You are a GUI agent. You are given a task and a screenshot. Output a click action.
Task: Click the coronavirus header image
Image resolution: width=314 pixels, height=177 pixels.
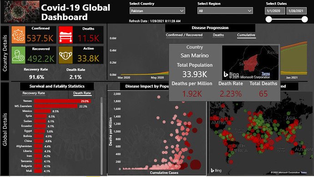21,11
